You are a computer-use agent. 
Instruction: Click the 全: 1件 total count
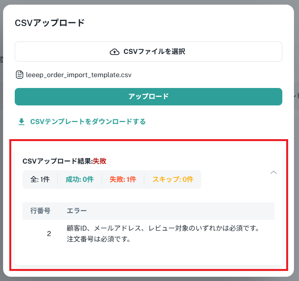point(40,179)
